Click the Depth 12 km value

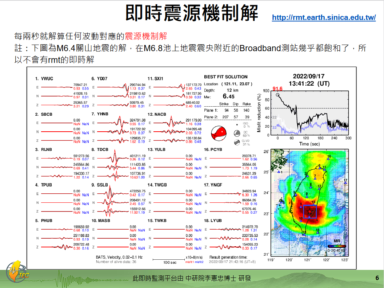click(232, 90)
